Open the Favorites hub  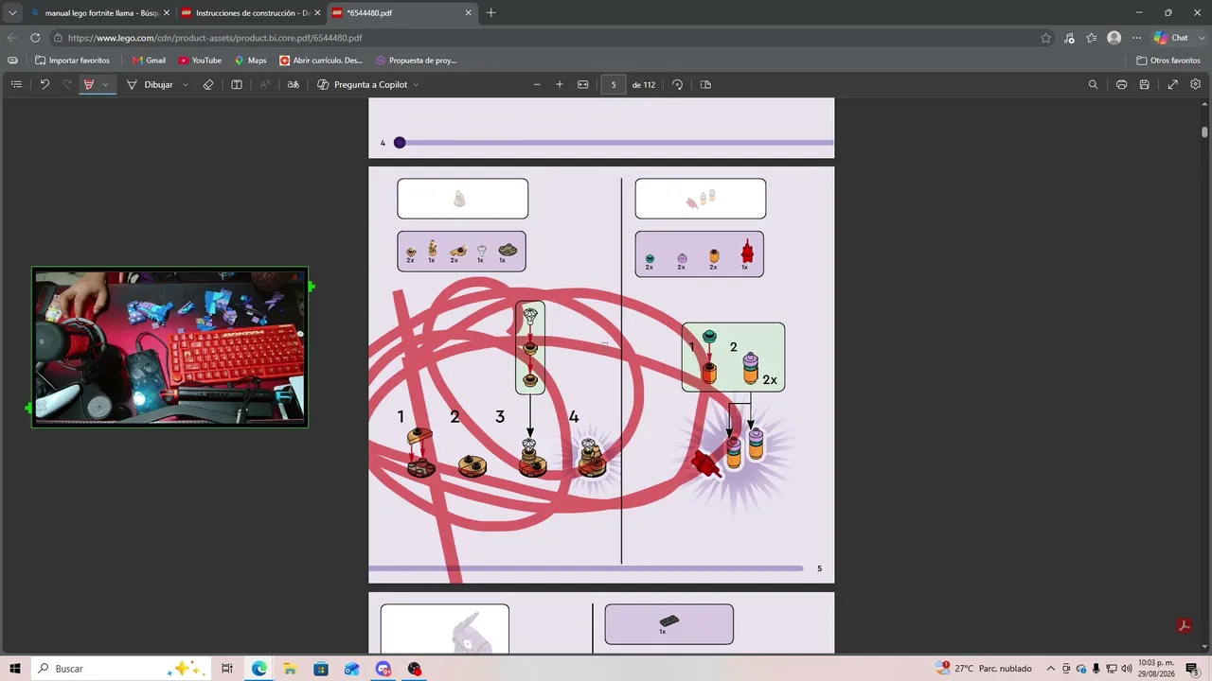tap(1092, 38)
